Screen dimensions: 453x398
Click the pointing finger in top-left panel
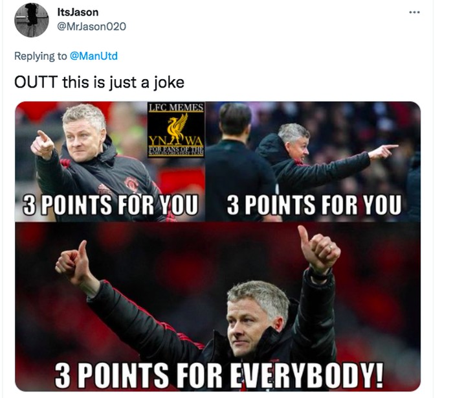43,144
